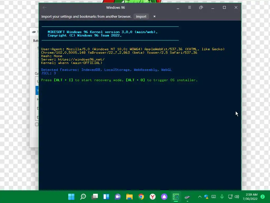Open Task View from the taskbar
This screenshot has height=203, width=270.
[95, 197]
